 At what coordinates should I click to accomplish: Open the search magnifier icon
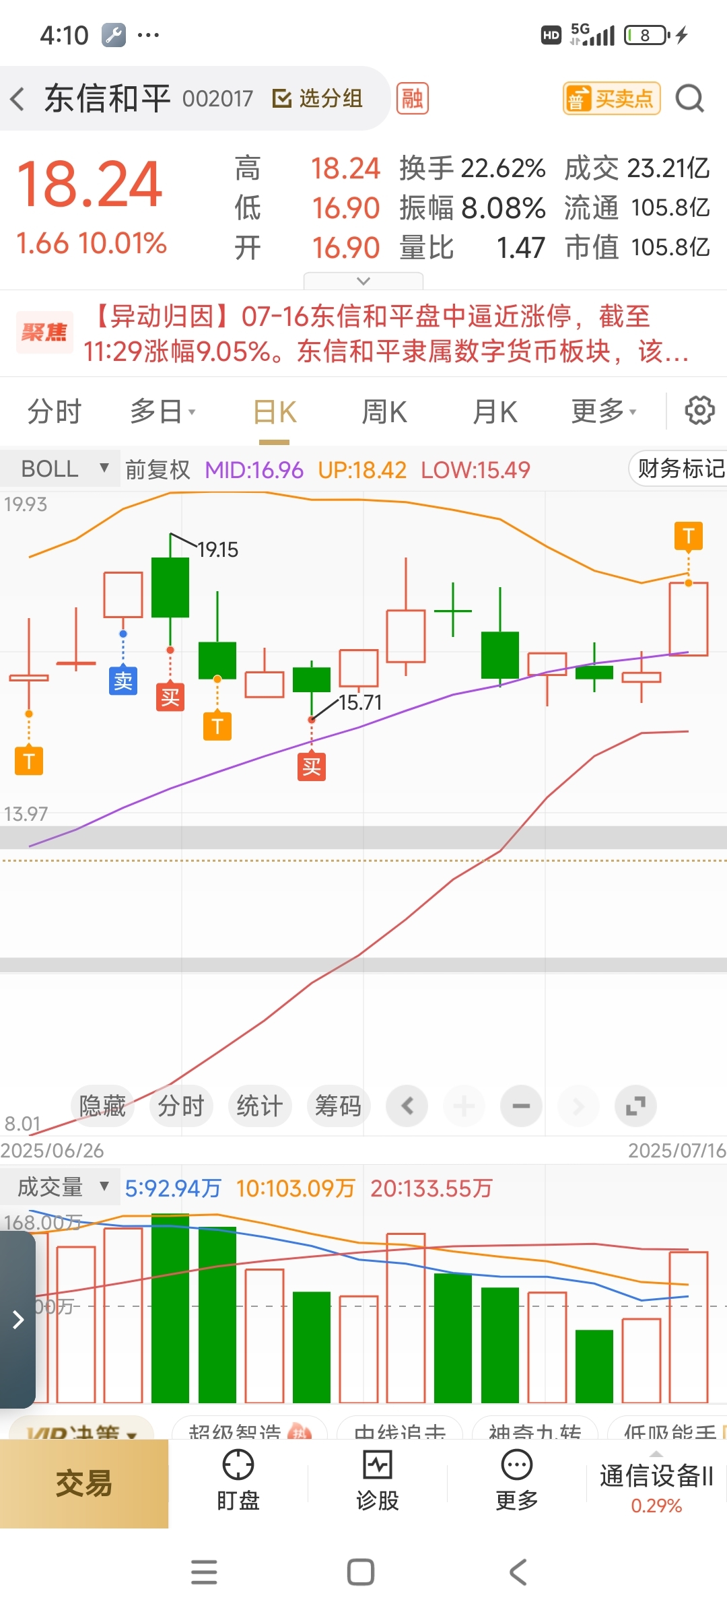click(x=689, y=99)
